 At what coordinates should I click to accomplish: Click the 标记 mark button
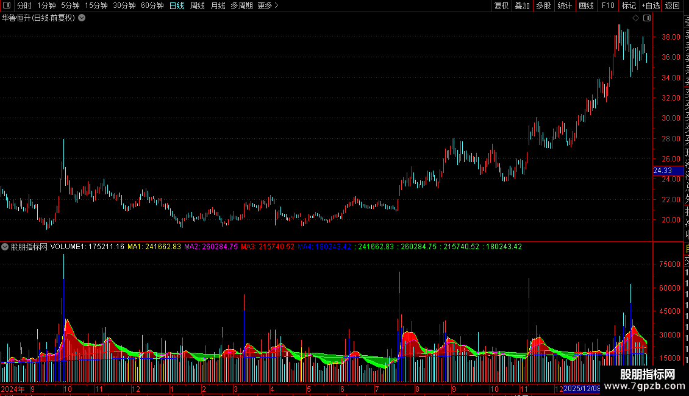click(x=629, y=5)
